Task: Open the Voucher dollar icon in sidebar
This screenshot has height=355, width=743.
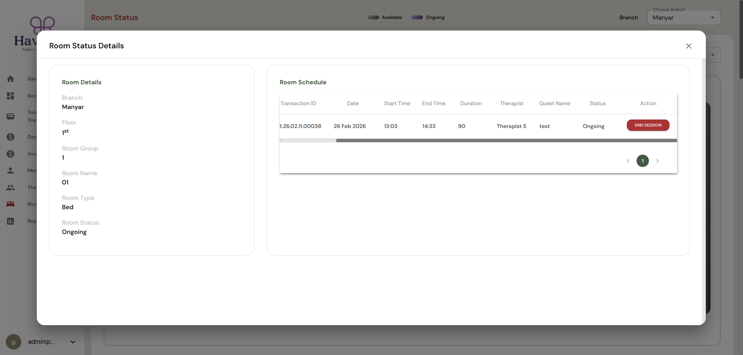Action: click(10, 154)
